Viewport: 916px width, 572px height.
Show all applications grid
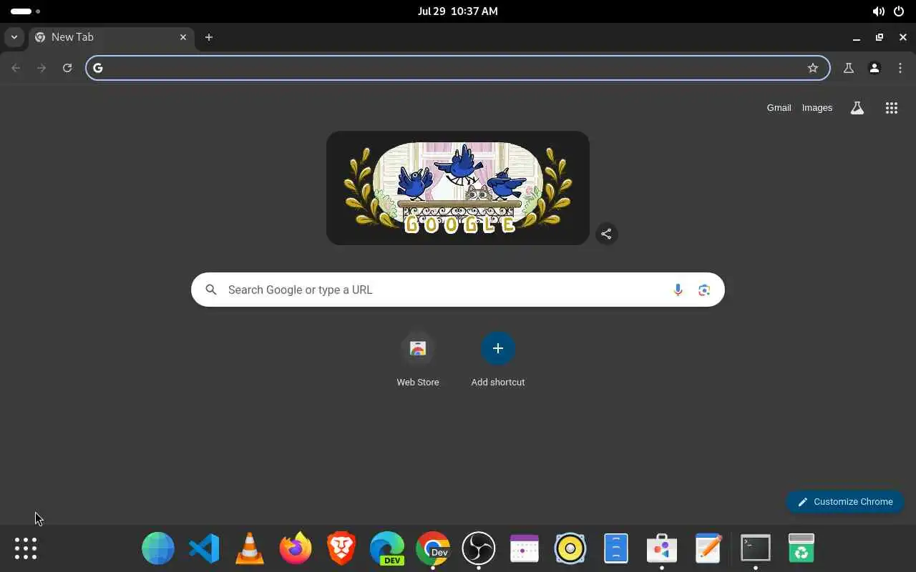pyautogui.click(x=26, y=548)
